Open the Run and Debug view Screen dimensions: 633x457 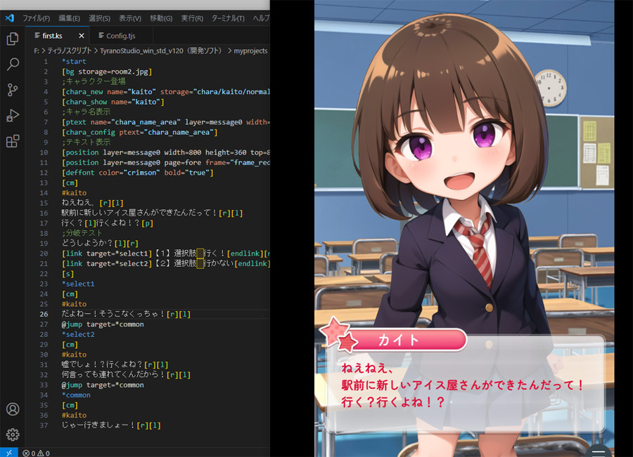click(x=13, y=115)
